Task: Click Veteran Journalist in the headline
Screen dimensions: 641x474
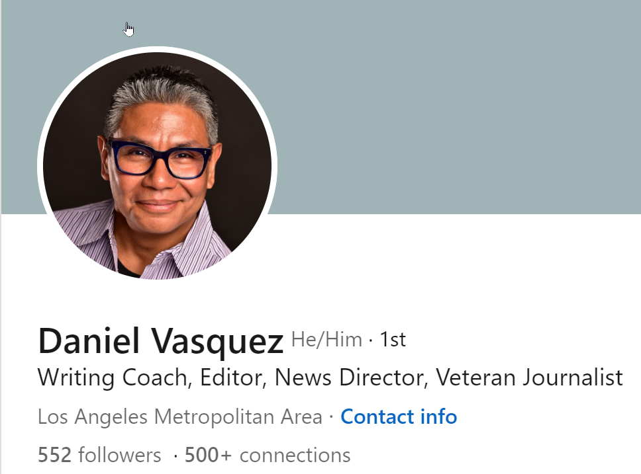Action: (529, 377)
